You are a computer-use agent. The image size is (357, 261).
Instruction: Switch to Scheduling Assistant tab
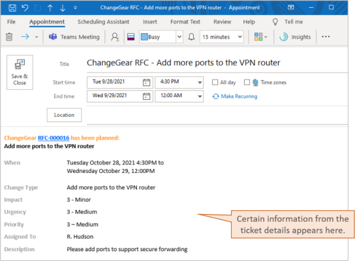103,22
